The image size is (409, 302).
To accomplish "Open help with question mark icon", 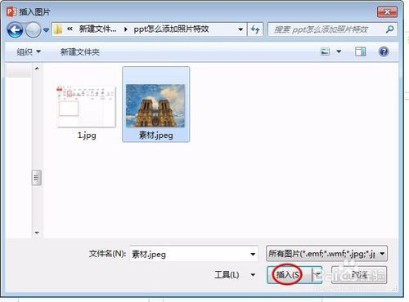I will [384, 51].
